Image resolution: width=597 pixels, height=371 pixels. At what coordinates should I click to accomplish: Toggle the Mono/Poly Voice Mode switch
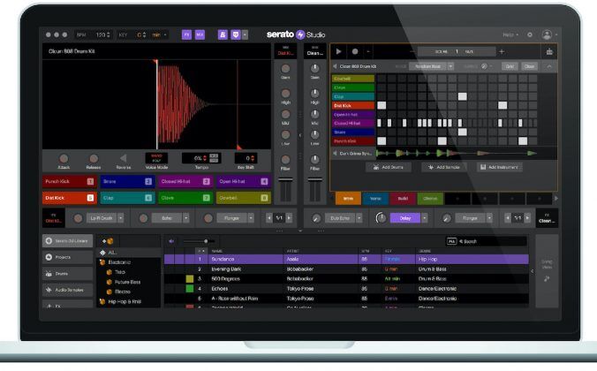156,158
